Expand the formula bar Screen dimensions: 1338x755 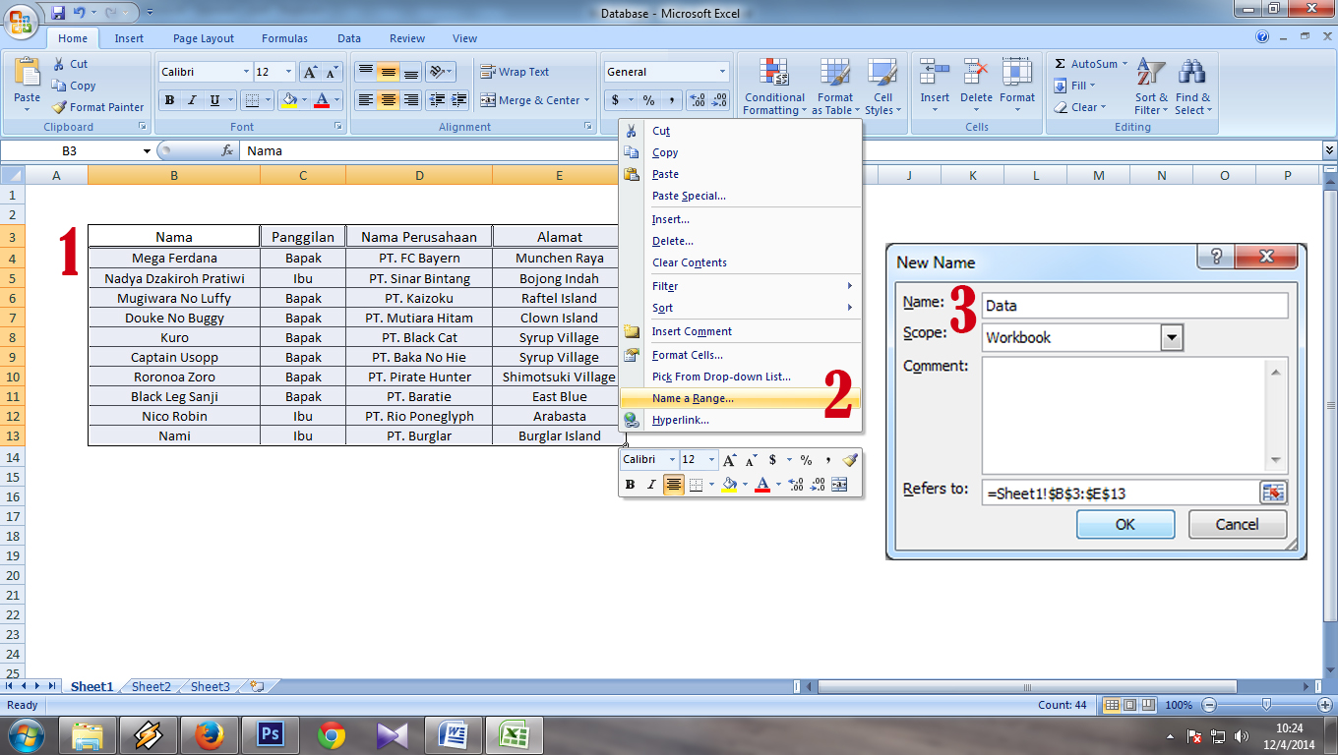1329,150
